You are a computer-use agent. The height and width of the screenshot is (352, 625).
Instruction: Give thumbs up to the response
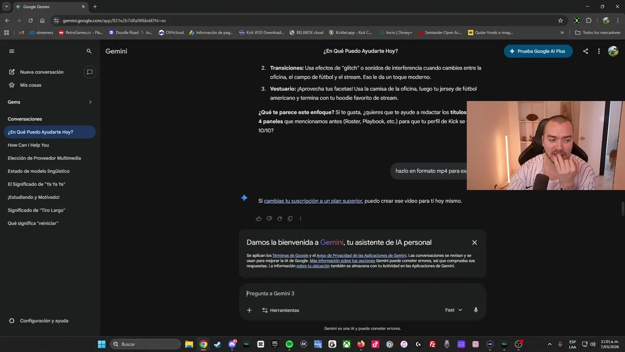click(x=259, y=219)
